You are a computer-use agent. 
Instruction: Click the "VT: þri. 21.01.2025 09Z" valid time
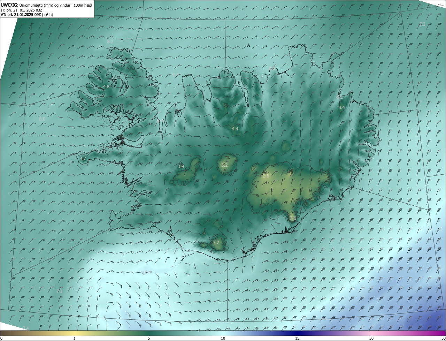[x=21, y=15]
